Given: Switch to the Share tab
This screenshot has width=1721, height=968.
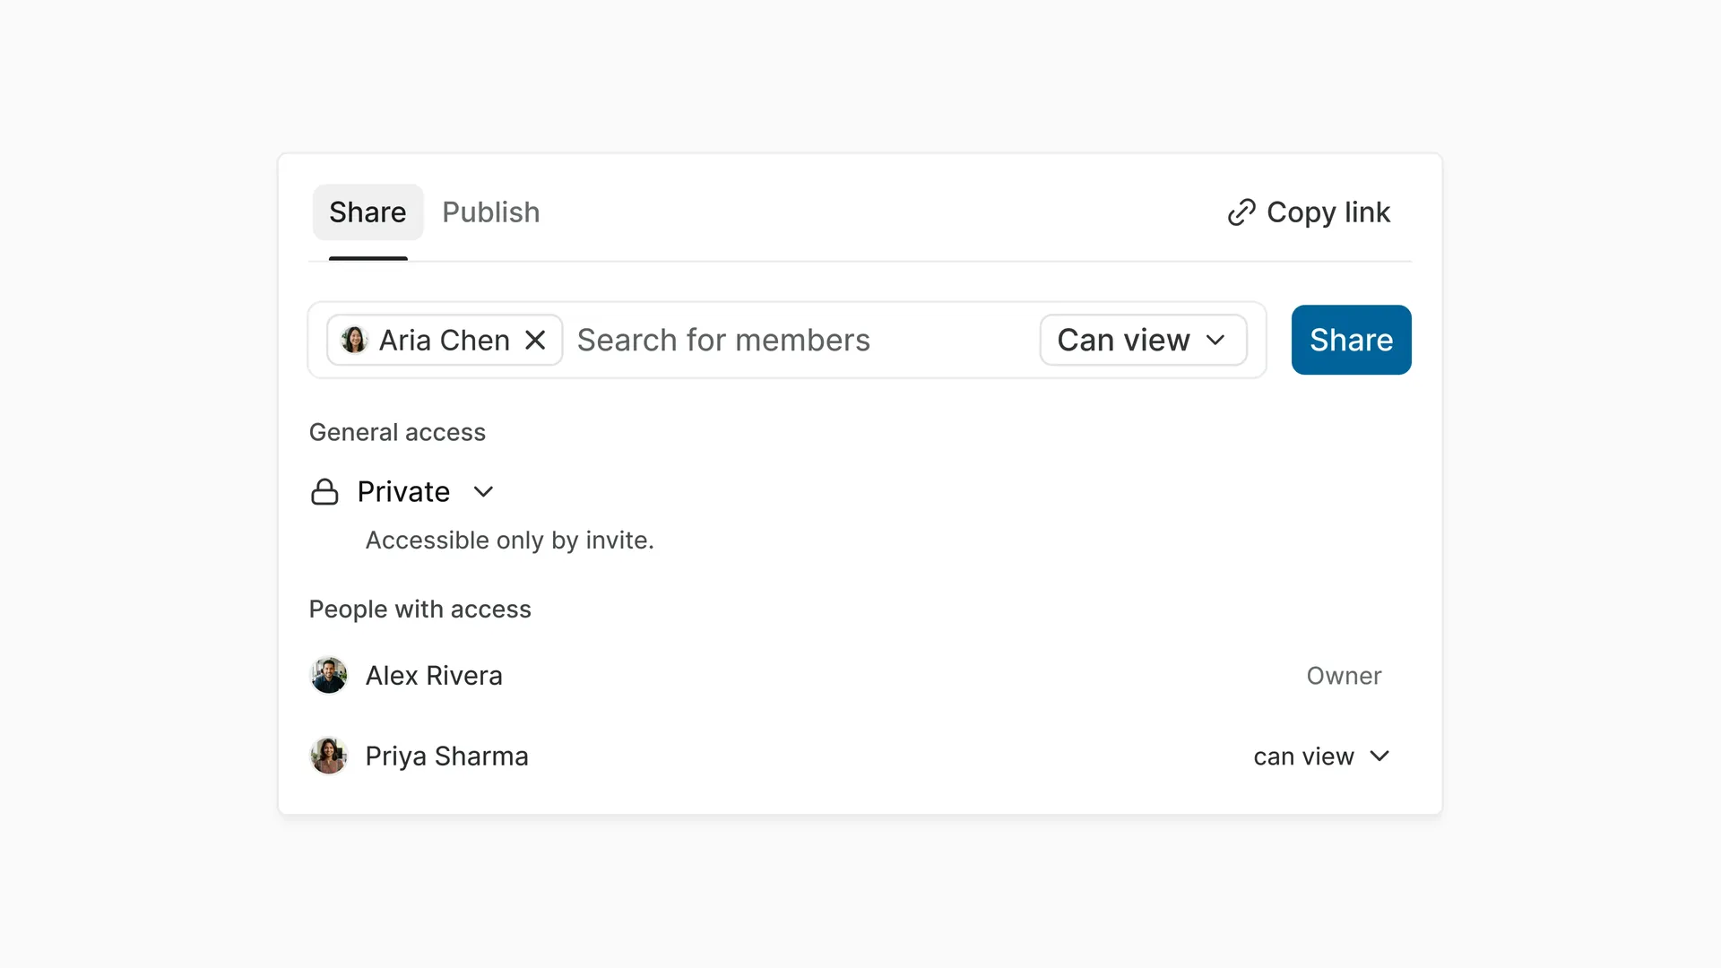Looking at the screenshot, I should (368, 212).
